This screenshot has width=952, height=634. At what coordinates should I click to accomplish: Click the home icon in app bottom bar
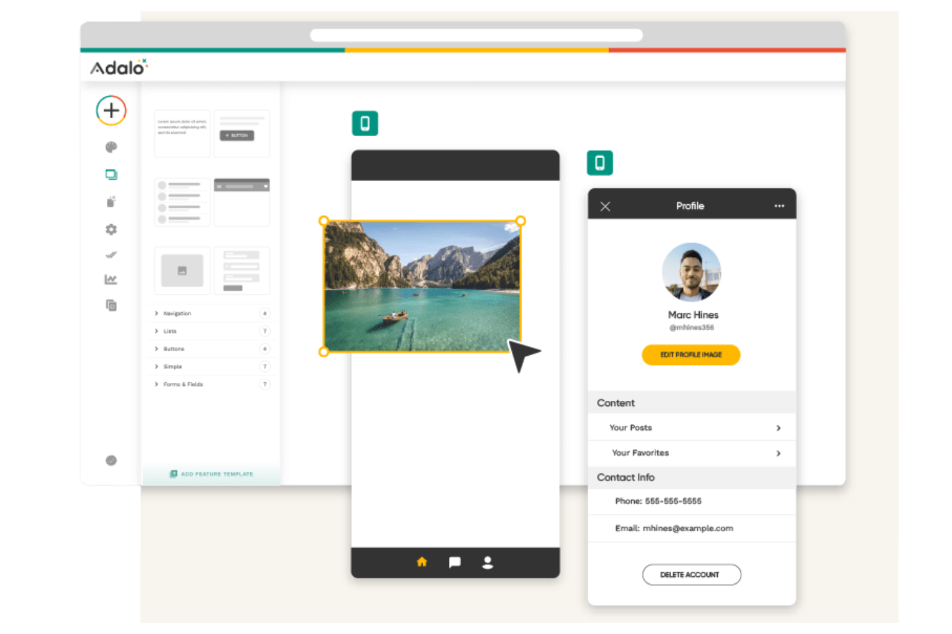point(421,561)
